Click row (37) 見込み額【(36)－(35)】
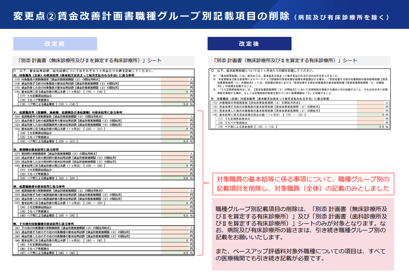Image resolution: width=409 pixels, height=279 pixels. point(103,203)
